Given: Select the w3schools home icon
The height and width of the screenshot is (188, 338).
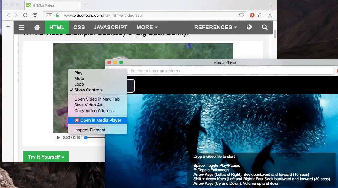Looking at the screenshot, I should tap(37, 27).
